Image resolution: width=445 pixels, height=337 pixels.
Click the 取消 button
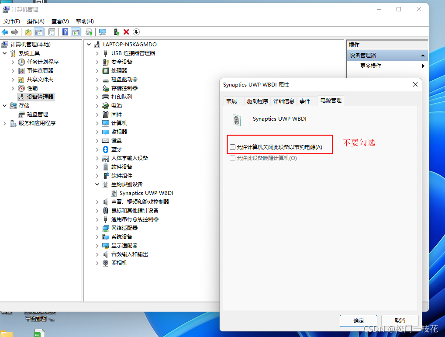pos(400,321)
